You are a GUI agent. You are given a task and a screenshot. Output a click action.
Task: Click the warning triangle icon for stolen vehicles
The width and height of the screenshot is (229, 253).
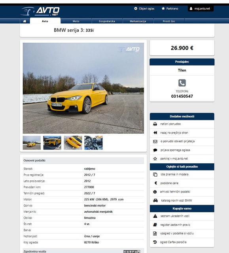(x=155, y=216)
